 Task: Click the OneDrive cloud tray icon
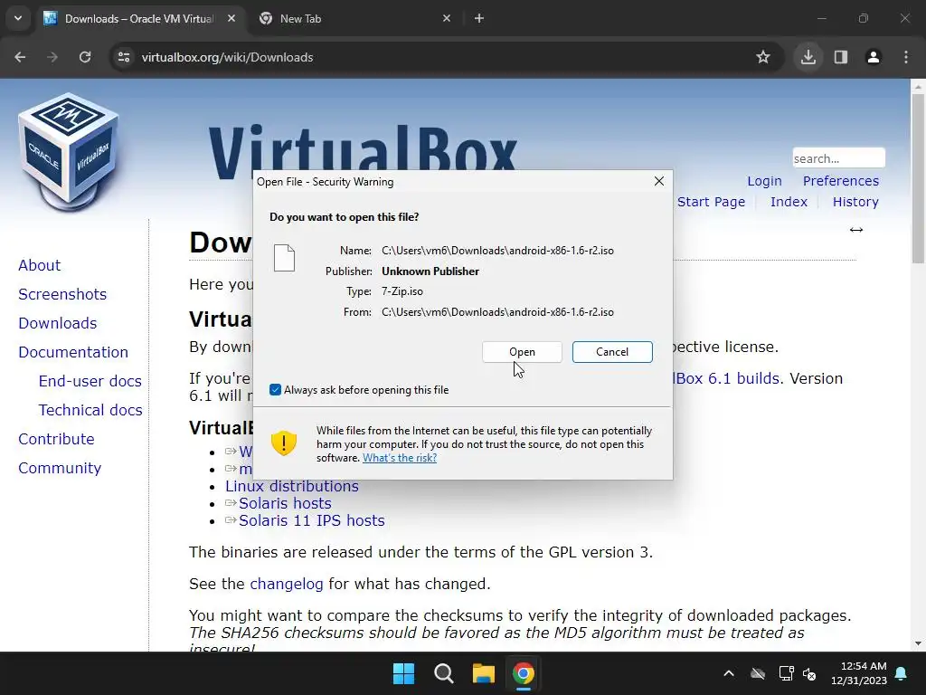point(758,673)
